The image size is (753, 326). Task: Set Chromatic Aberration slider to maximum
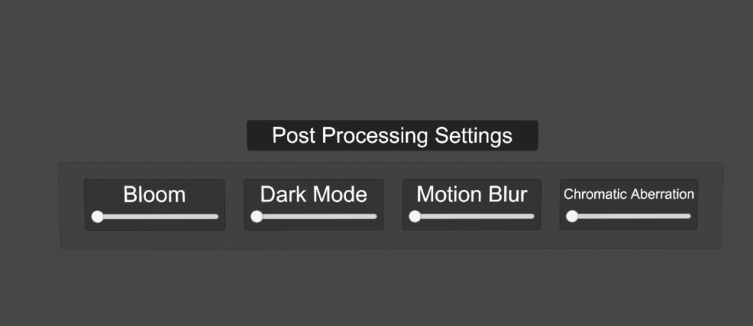[x=690, y=217]
